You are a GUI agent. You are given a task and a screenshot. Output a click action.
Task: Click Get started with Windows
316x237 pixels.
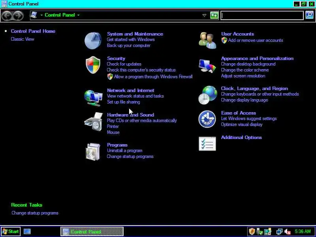(x=131, y=39)
